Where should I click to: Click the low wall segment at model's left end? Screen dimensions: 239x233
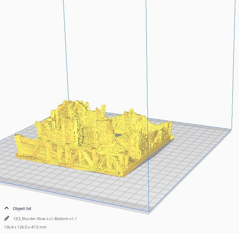pos(25,146)
